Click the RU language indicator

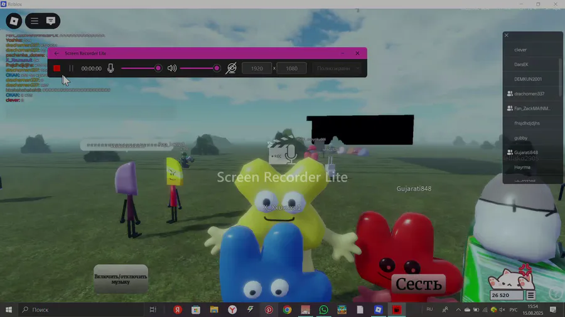pyautogui.click(x=429, y=309)
